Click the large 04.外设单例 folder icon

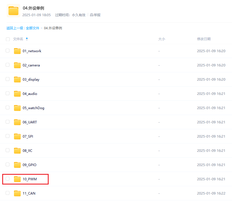pos(13,11)
